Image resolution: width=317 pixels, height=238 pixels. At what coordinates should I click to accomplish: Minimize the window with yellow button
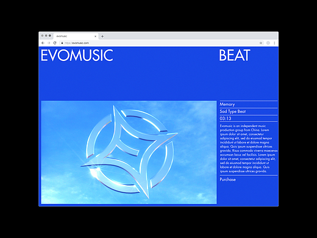pos(46,35)
